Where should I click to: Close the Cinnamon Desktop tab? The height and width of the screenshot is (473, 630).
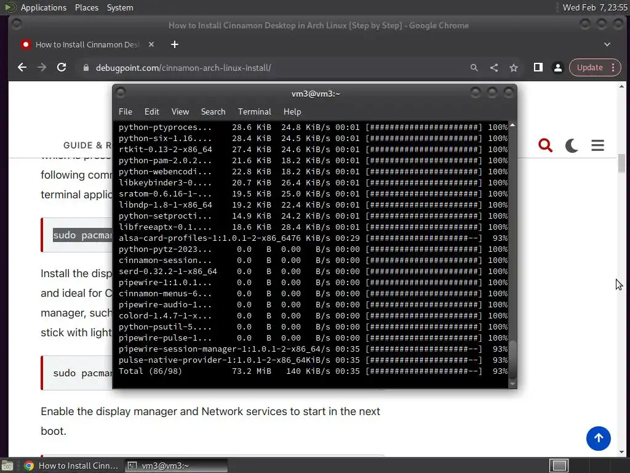(151, 44)
